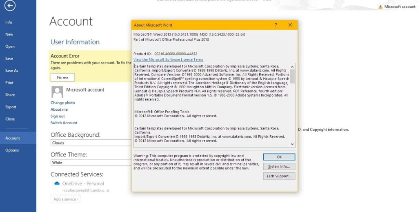This screenshot has height=212, width=418.
Task: Select the Sign out link
Action: pyautogui.click(x=58, y=116)
